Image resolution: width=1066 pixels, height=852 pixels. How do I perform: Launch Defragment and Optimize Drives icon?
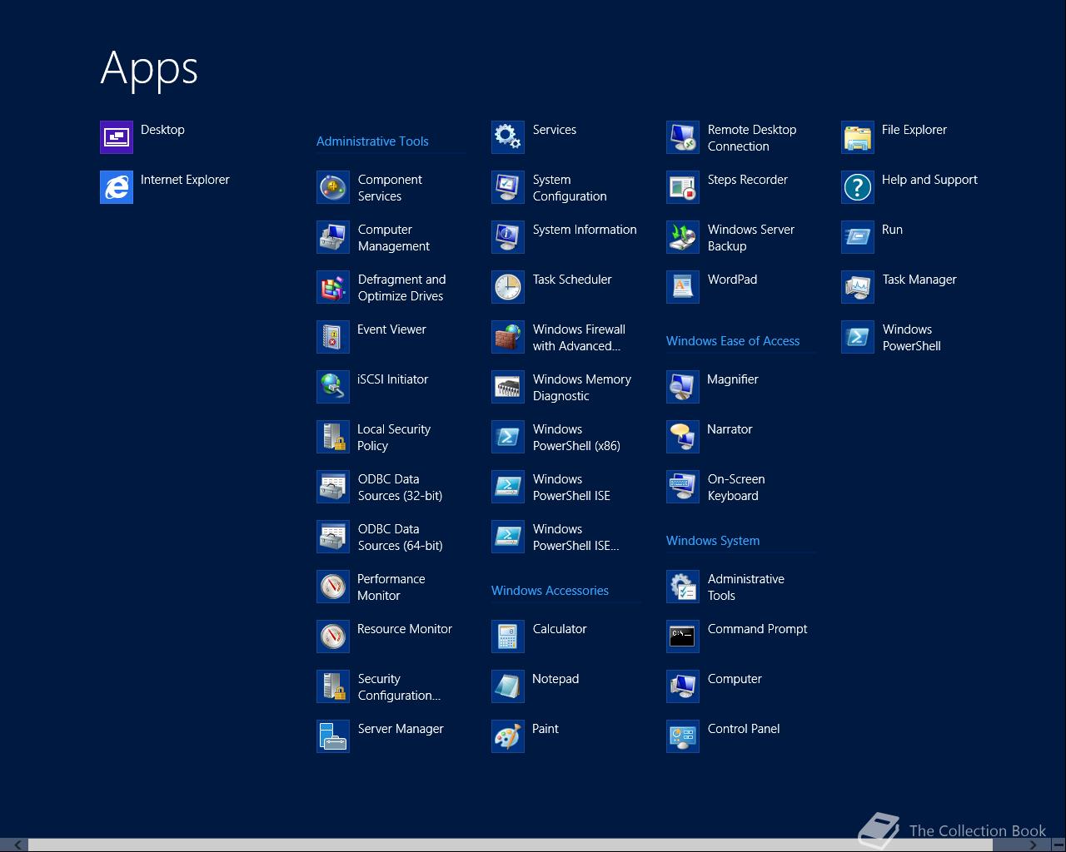tap(333, 287)
